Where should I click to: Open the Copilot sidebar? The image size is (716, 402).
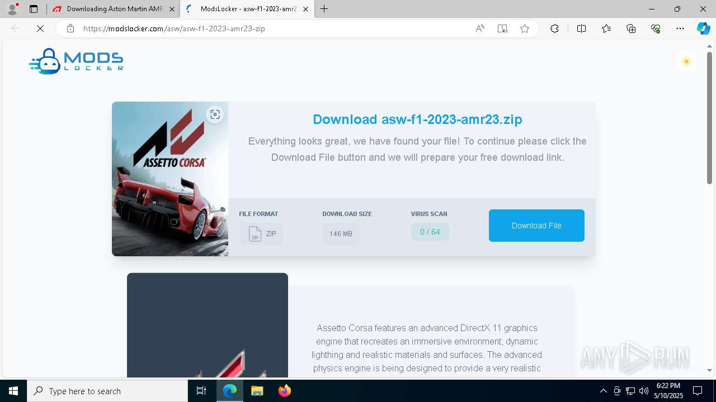click(x=703, y=28)
